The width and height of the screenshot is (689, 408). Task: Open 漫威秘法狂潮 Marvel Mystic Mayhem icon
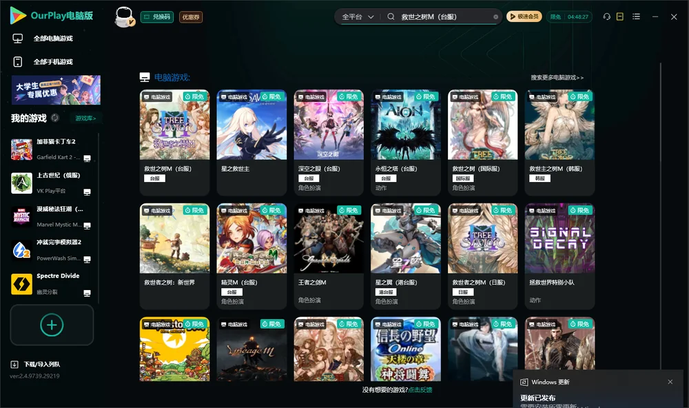pos(21,216)
